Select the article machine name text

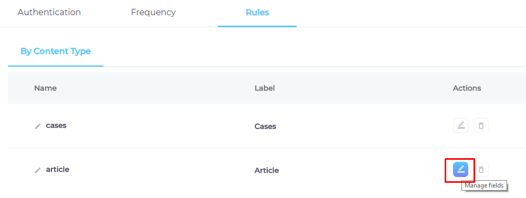point(57,169)
